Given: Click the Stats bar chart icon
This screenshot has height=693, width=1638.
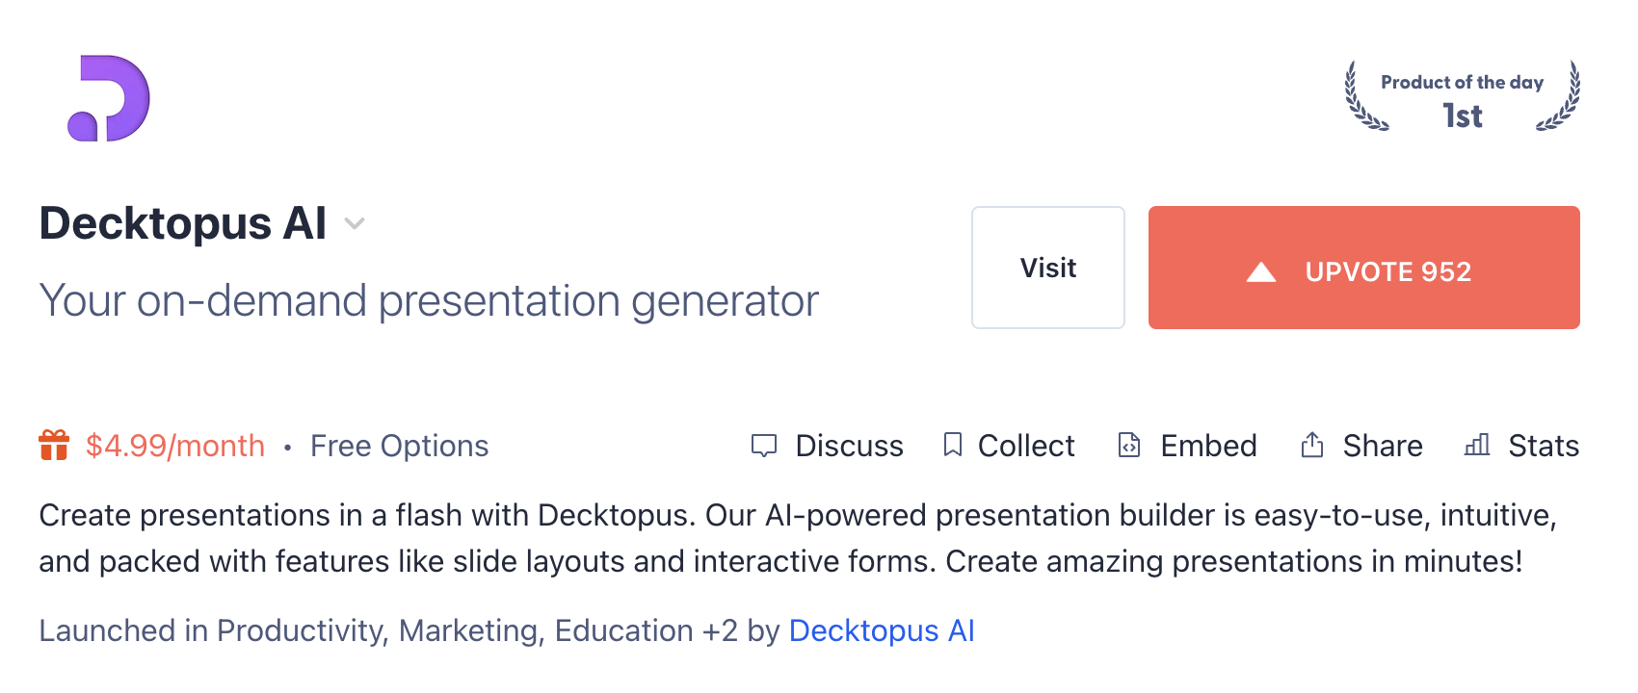Looking at the screenshot, I should point(1476,445).
